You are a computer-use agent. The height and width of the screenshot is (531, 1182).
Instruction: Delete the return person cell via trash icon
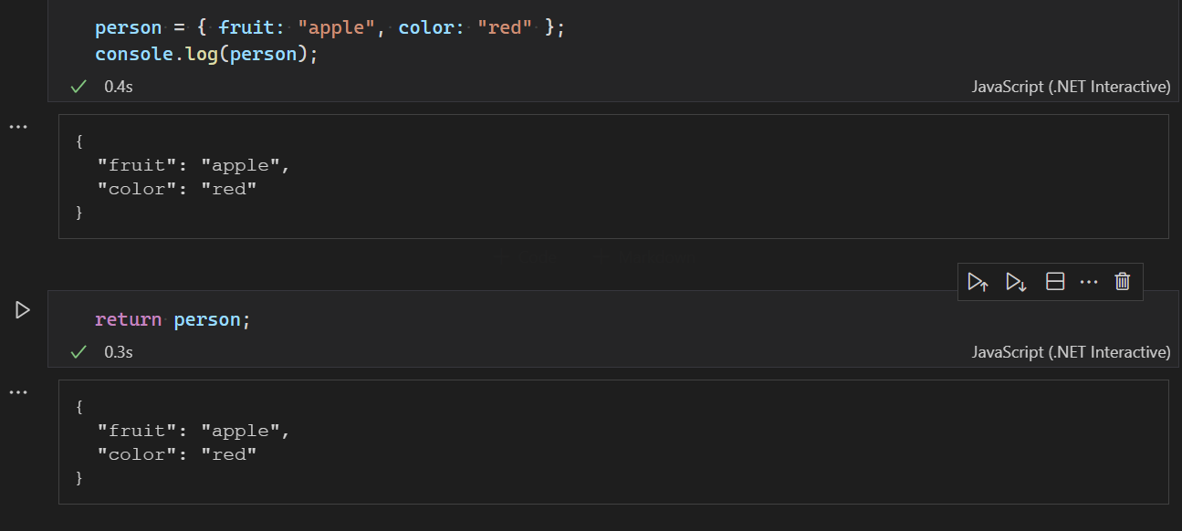coord(1122,282)
